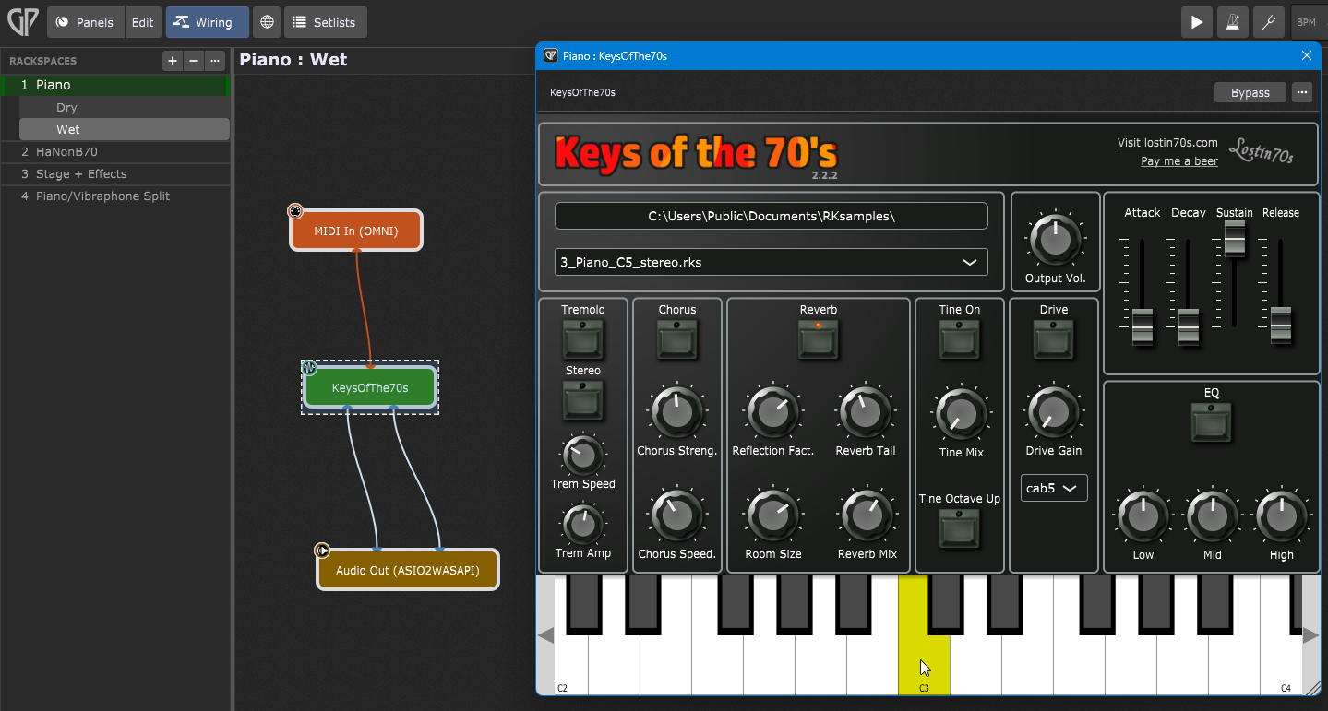Click the Reverb Mix knob
The width and height of the screenshot is (1328, 711).
(867, 515)
